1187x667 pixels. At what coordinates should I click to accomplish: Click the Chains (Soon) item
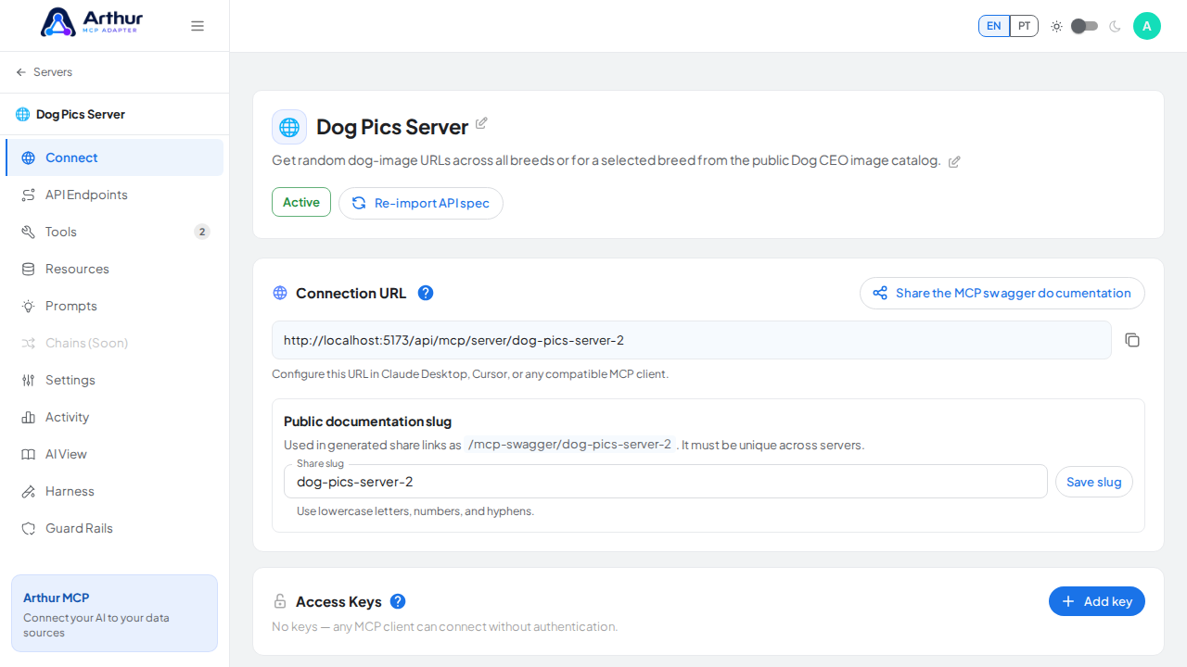(x=114, y=343)
